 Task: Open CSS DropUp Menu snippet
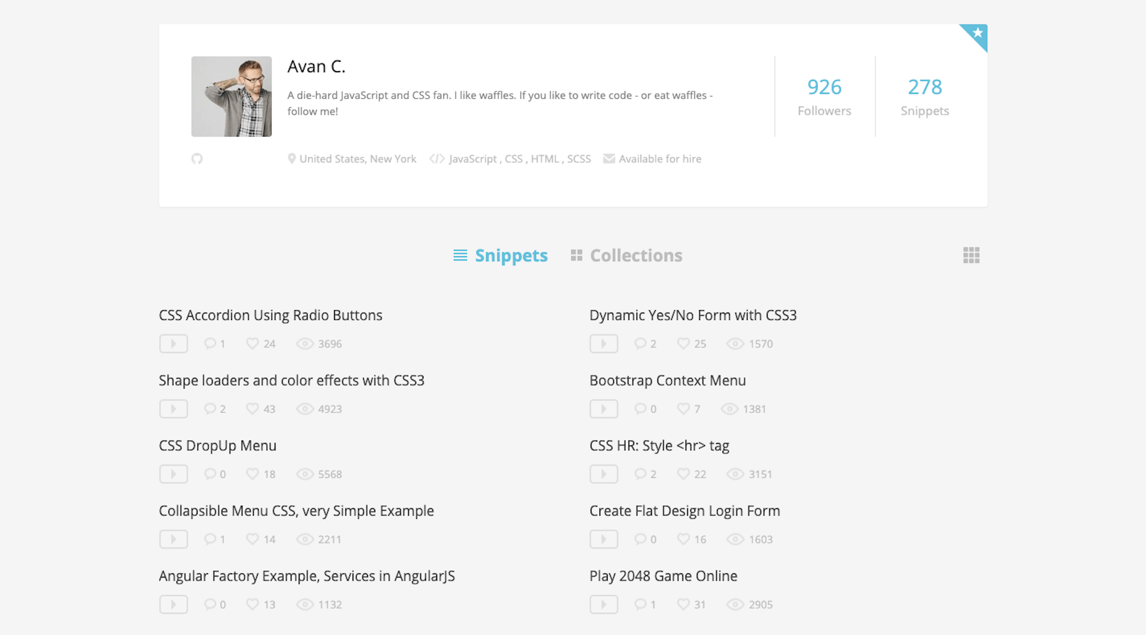click(217, 445)
